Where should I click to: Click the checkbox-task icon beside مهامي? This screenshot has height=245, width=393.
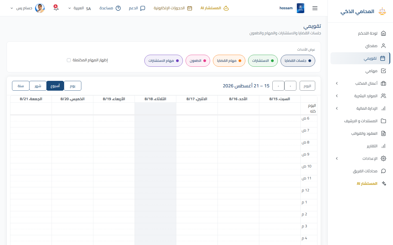(x=383, y=71)
